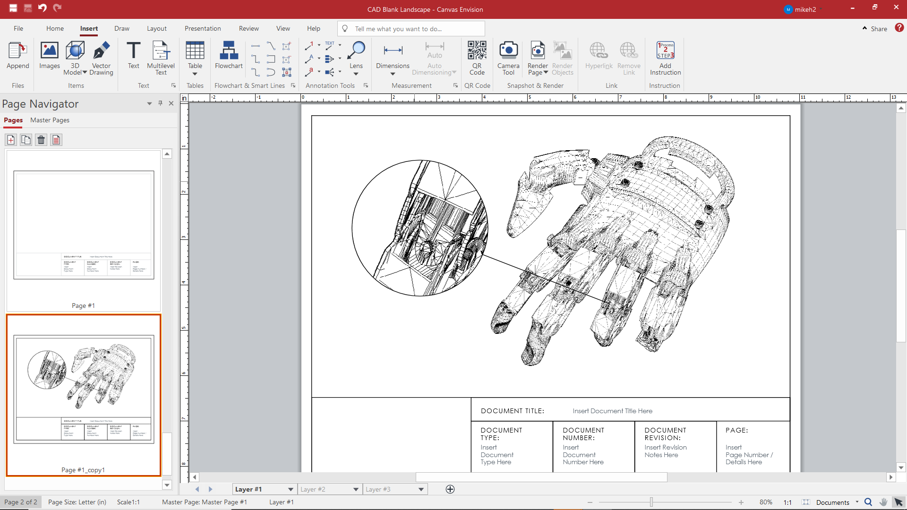Click the Append file icon
Viewport: 907px width, 510px height.
[17, 53]
